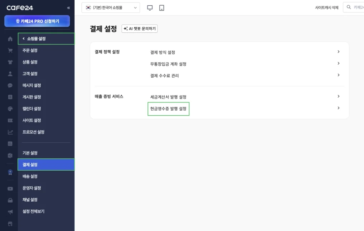This screenshot has height=231, width=364.
Task: Open the home dashboard icon in sidebar
Action: click(x=10, y=40)
